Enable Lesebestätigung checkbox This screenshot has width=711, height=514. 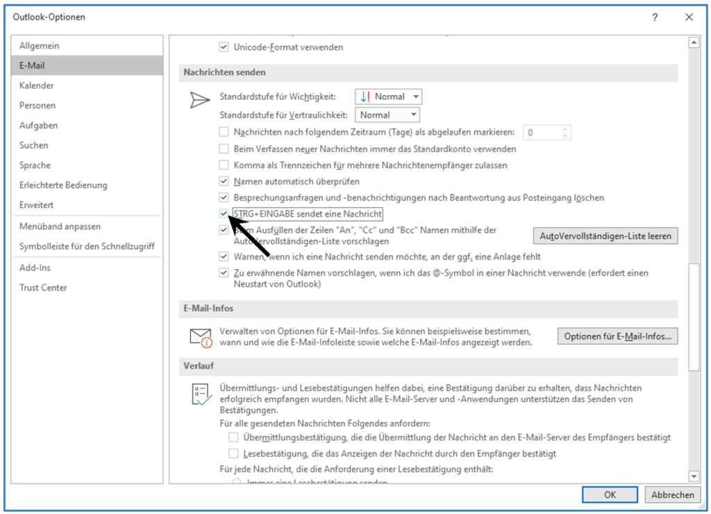(x=233, y=454)
